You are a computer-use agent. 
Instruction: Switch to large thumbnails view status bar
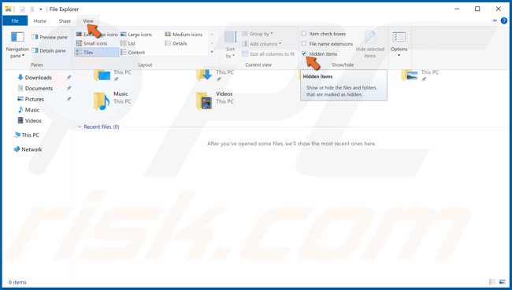coord(503,282)
